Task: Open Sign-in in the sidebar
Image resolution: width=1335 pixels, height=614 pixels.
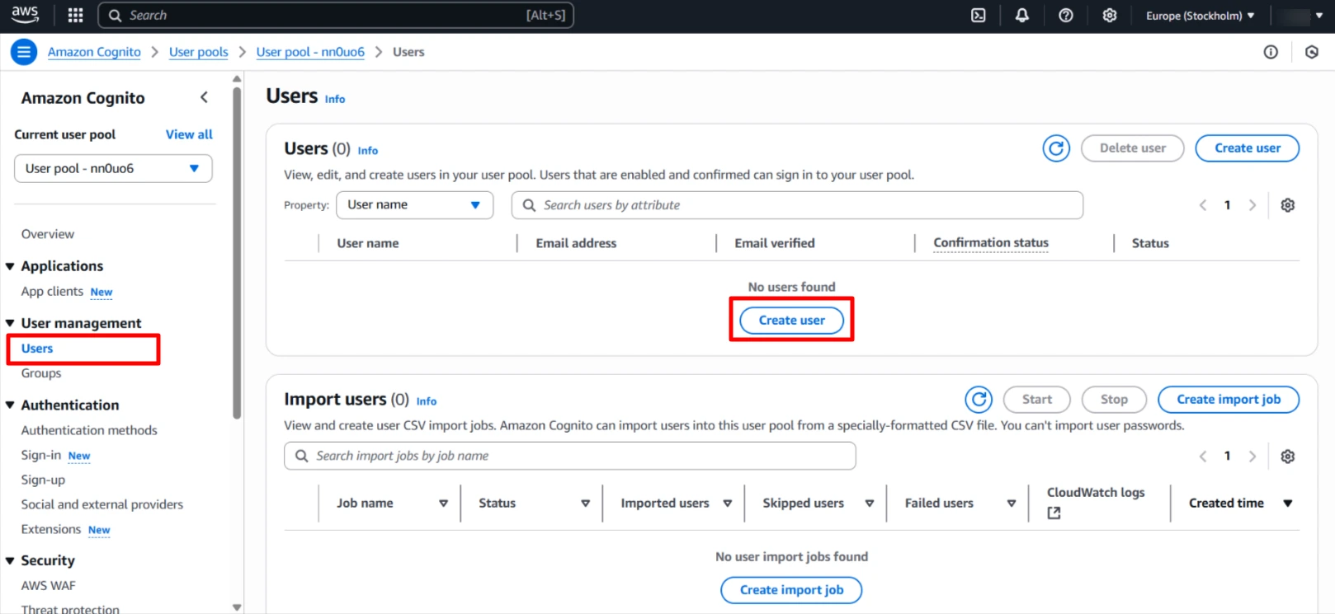Action: coord(41,455)
